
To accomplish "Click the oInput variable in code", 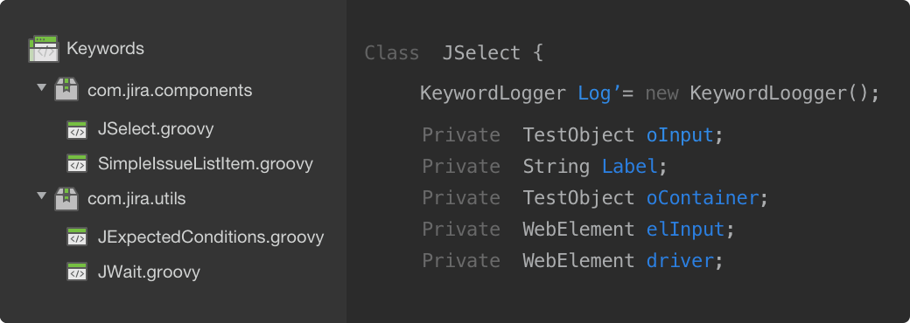I will point(680,134).
